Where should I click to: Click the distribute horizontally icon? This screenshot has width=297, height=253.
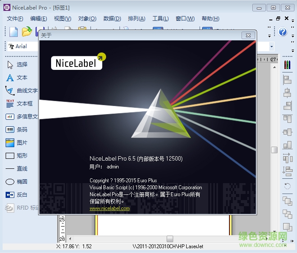(x=287, y=158)
